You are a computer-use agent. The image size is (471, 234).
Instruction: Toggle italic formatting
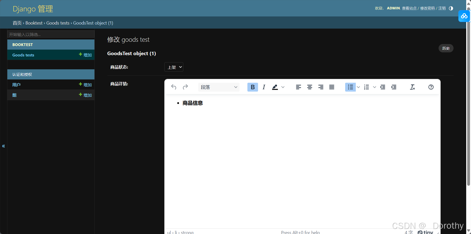pyautogui.click(x=264, y=87)
